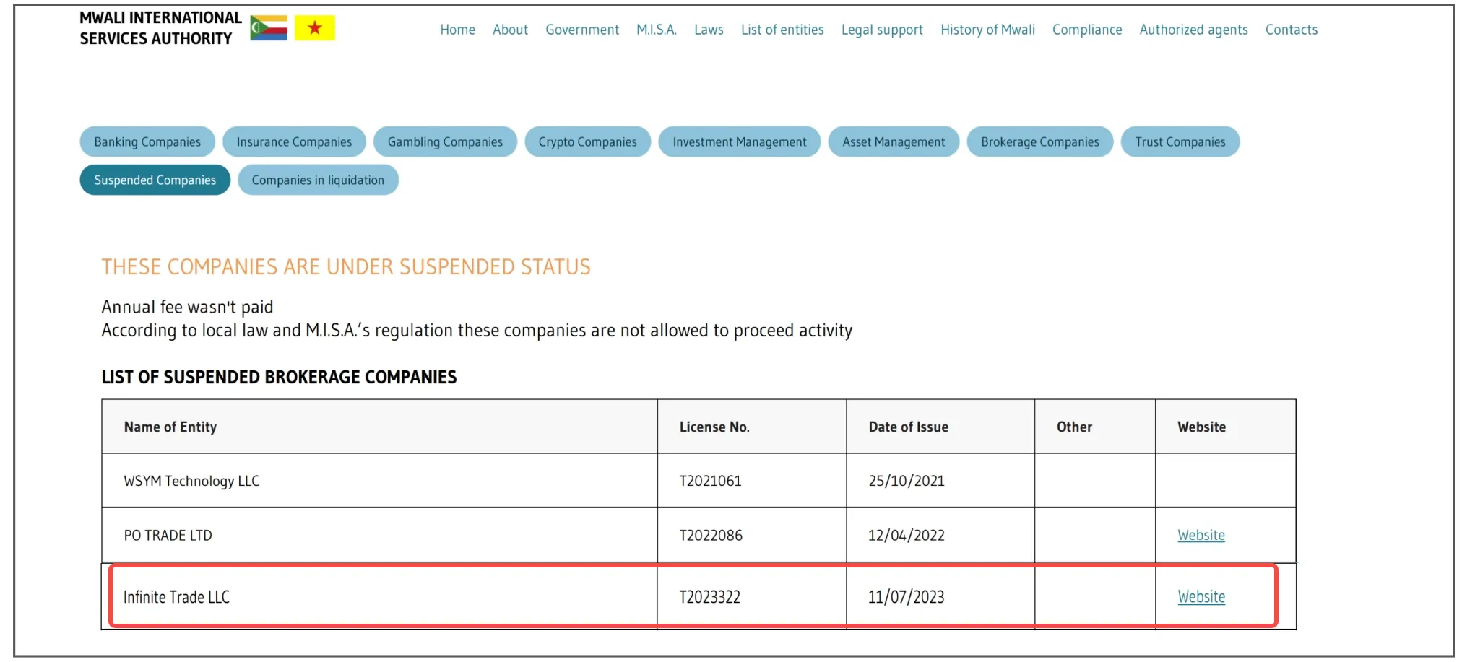This screenshot has height=662, width=1462.
Task: Open the Asset Management tab
Action: 894,141
